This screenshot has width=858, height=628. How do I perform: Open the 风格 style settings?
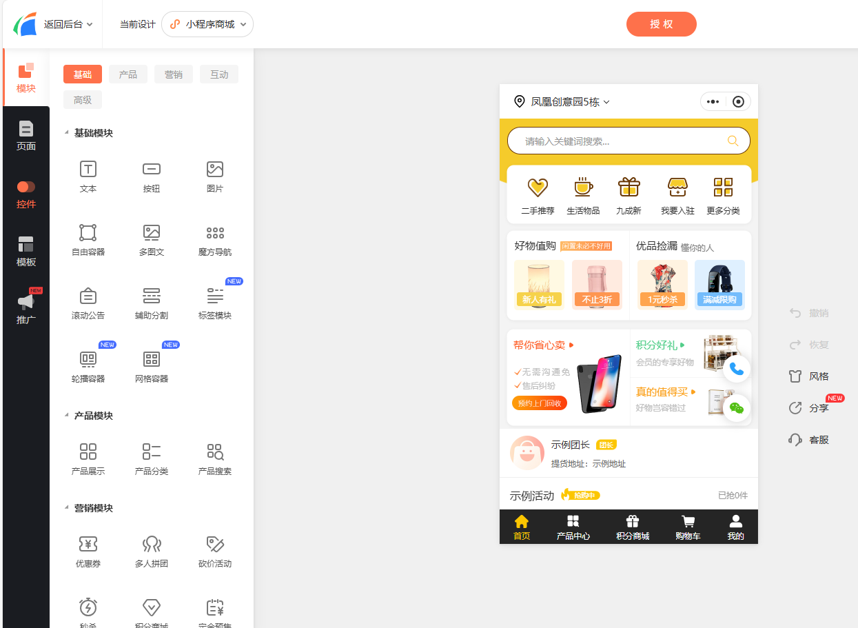click(x=810, y=376)
